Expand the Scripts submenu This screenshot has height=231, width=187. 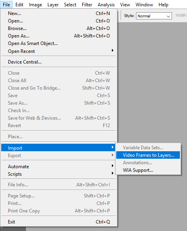click(59, 174)
